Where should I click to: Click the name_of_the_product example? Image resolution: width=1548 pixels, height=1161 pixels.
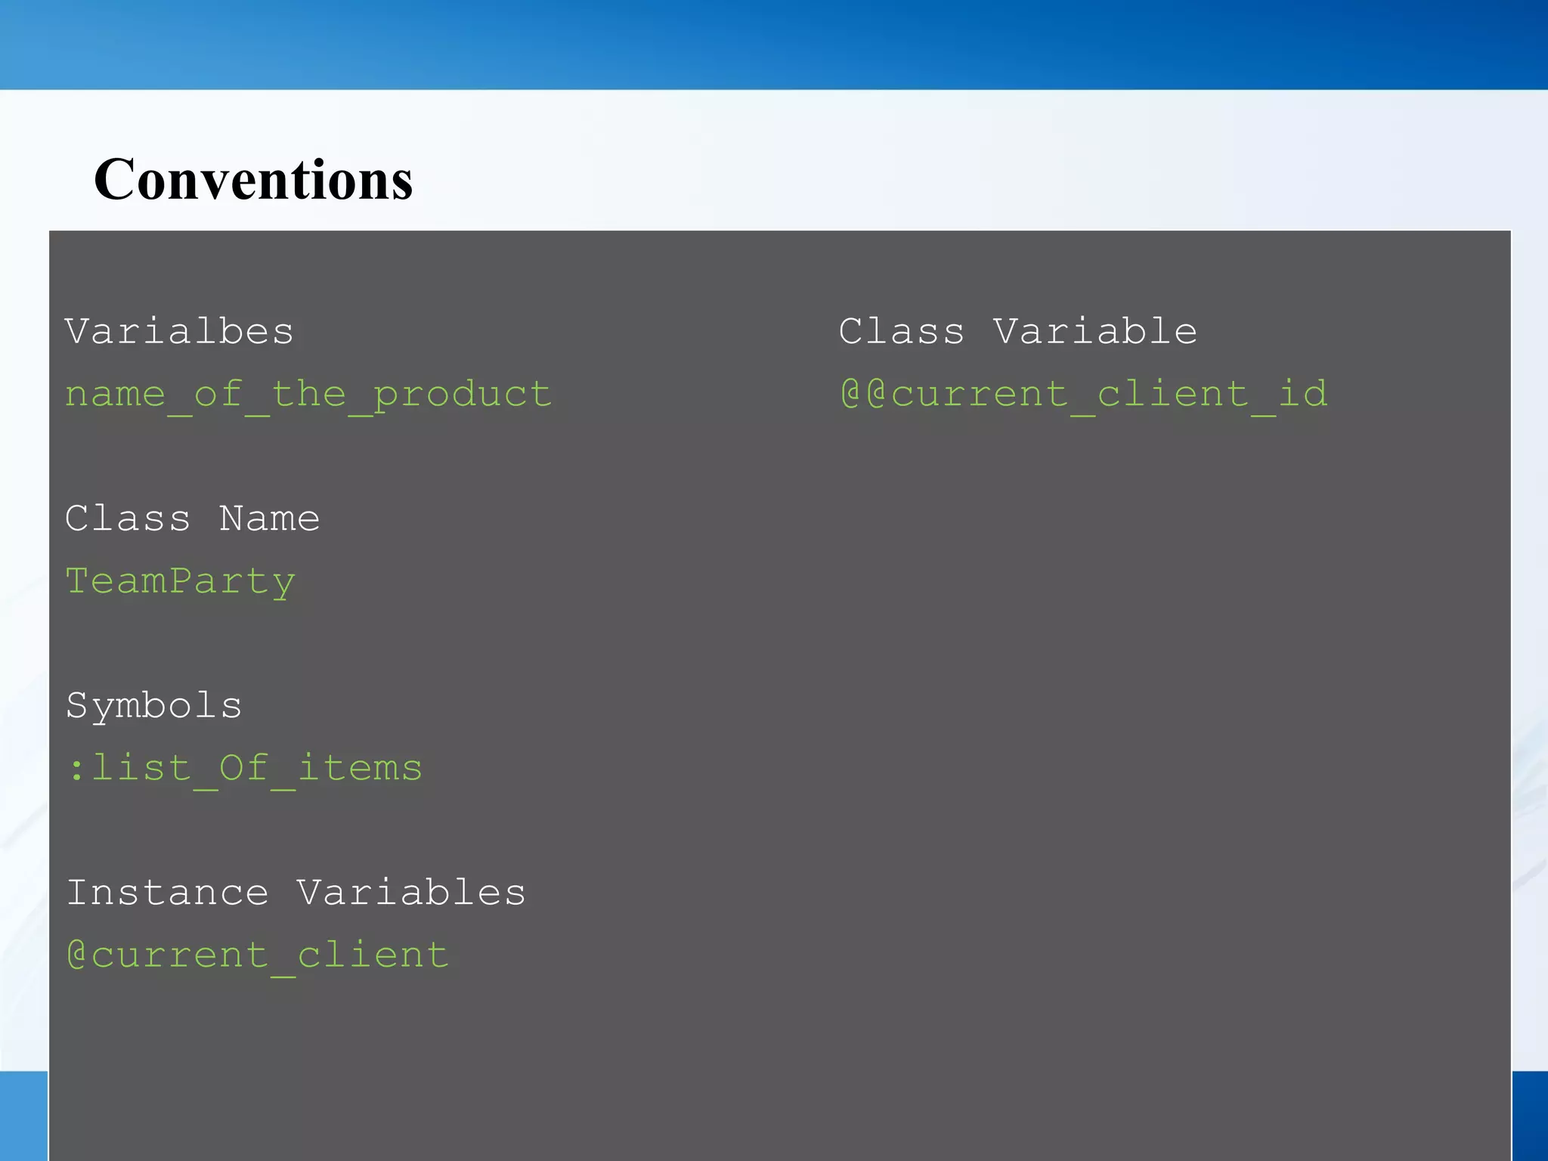coord(308,395)
